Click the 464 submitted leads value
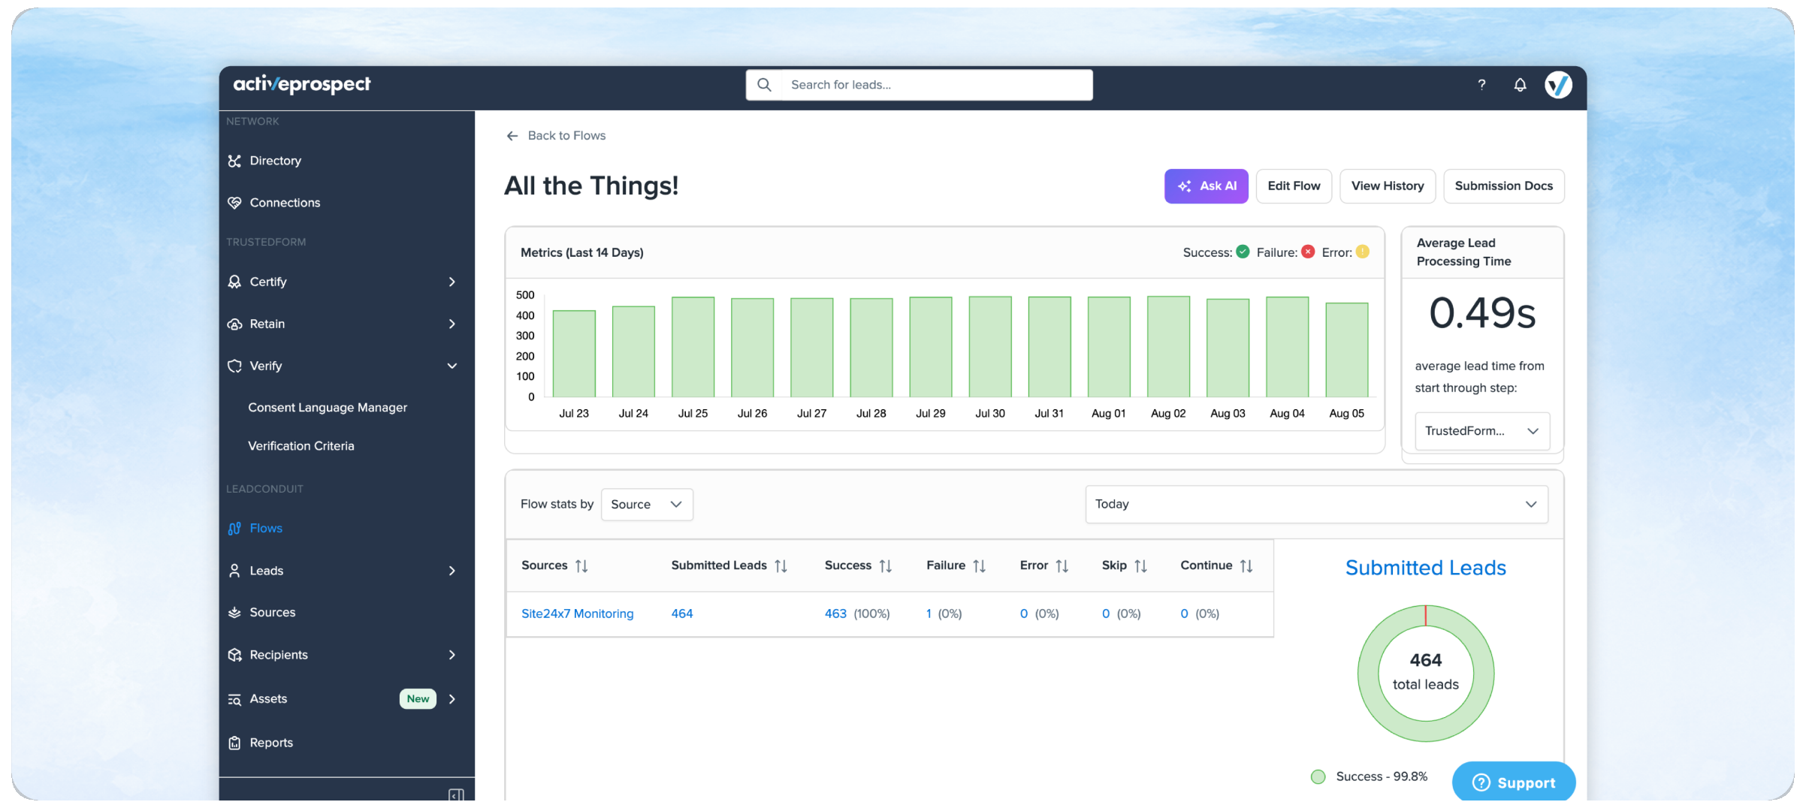This screenshot has width=1806, height=808. [682, 614]
